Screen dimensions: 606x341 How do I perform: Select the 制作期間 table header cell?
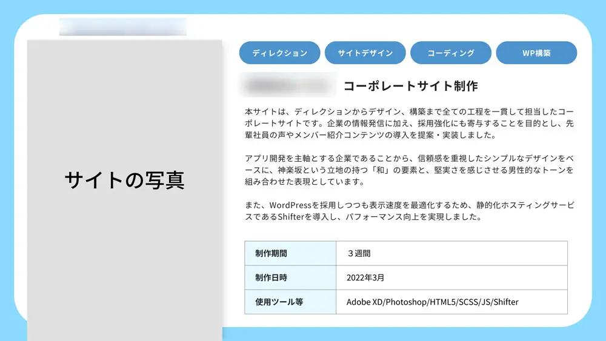click(x=290, y=253)
